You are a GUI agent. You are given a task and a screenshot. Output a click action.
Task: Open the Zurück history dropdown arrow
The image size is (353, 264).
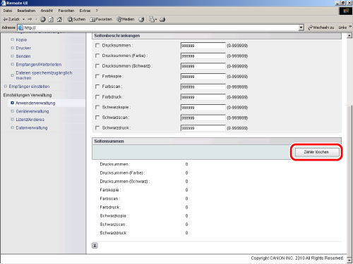[x=23, y=20]
